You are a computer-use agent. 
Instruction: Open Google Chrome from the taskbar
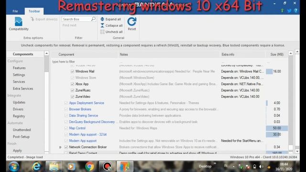pyautogui.click(x=89, y=166)
